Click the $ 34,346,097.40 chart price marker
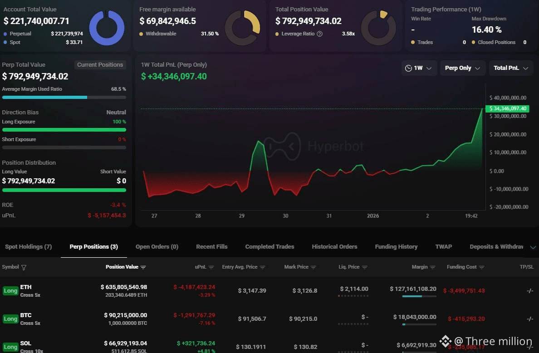539x353 pixels. 507,108
